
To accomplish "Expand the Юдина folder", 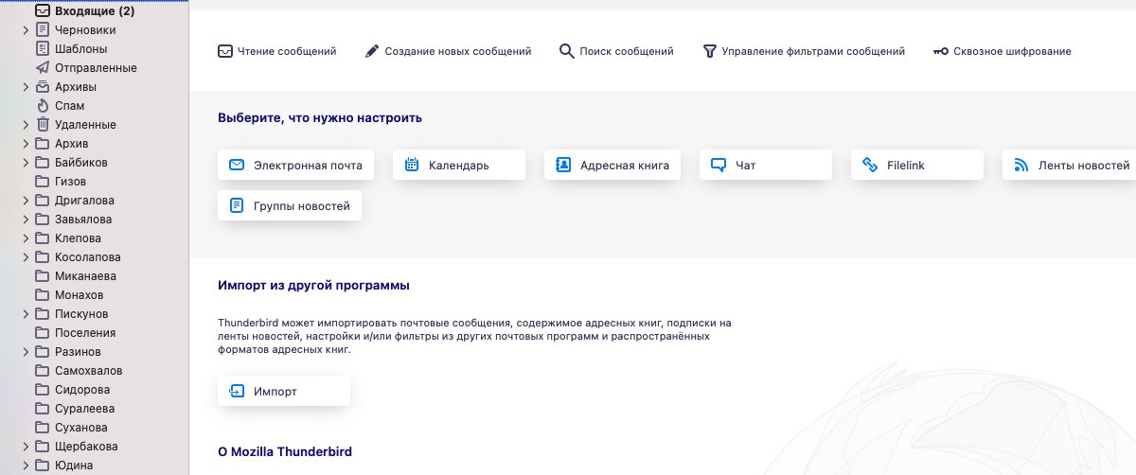I will tap(26, 466).
